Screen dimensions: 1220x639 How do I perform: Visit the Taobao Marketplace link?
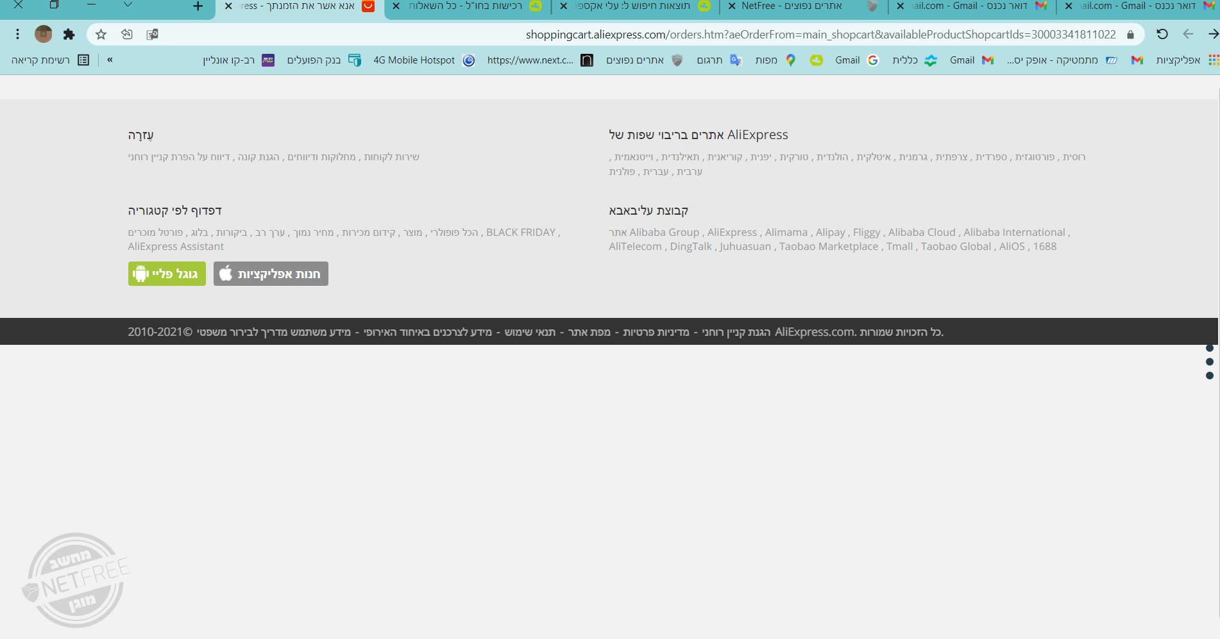[829, 247]
